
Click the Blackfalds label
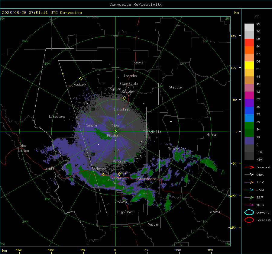click(x=128, y=84)
